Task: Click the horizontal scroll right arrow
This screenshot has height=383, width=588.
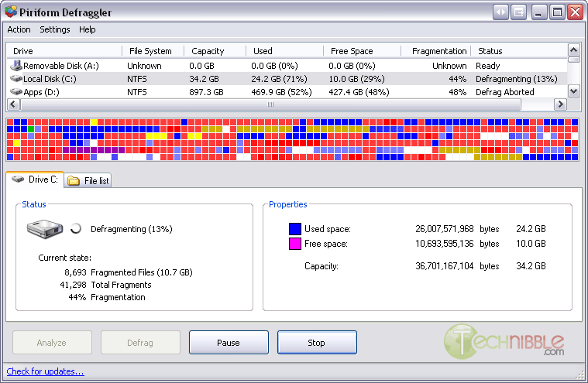Action: [560, 104]
